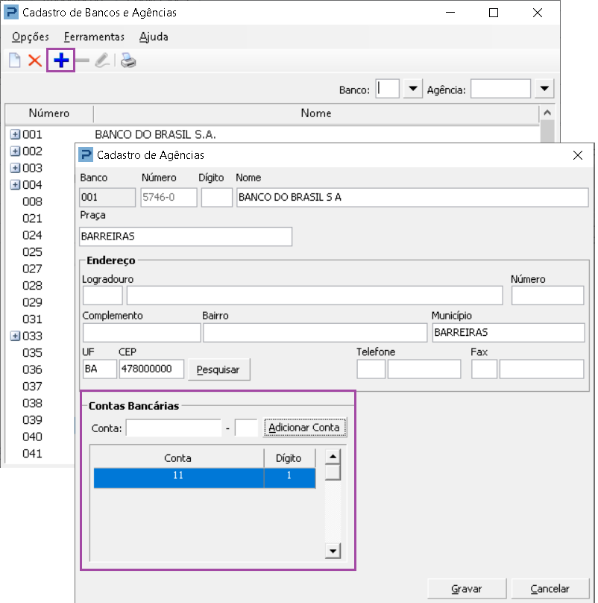Click the Cancelar button
Image resolution: width=598 pixels, height=603 pixels.
coord(550,589)
